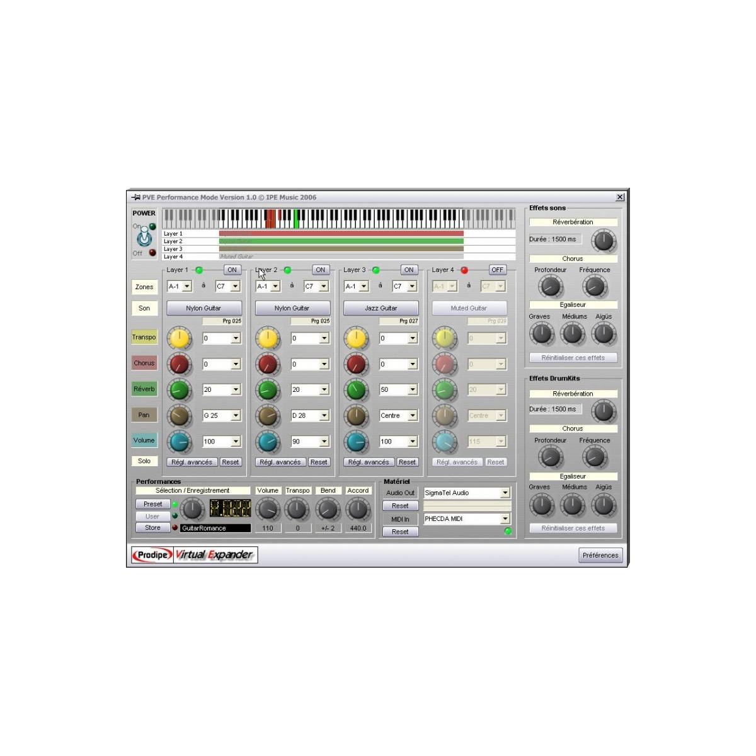This screenshot has height=756, width=756.
Task: Click the green power On indicator light
Action: [152, 226]
